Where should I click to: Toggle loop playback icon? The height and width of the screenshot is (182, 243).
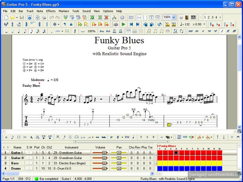click(x=159, y=24)
